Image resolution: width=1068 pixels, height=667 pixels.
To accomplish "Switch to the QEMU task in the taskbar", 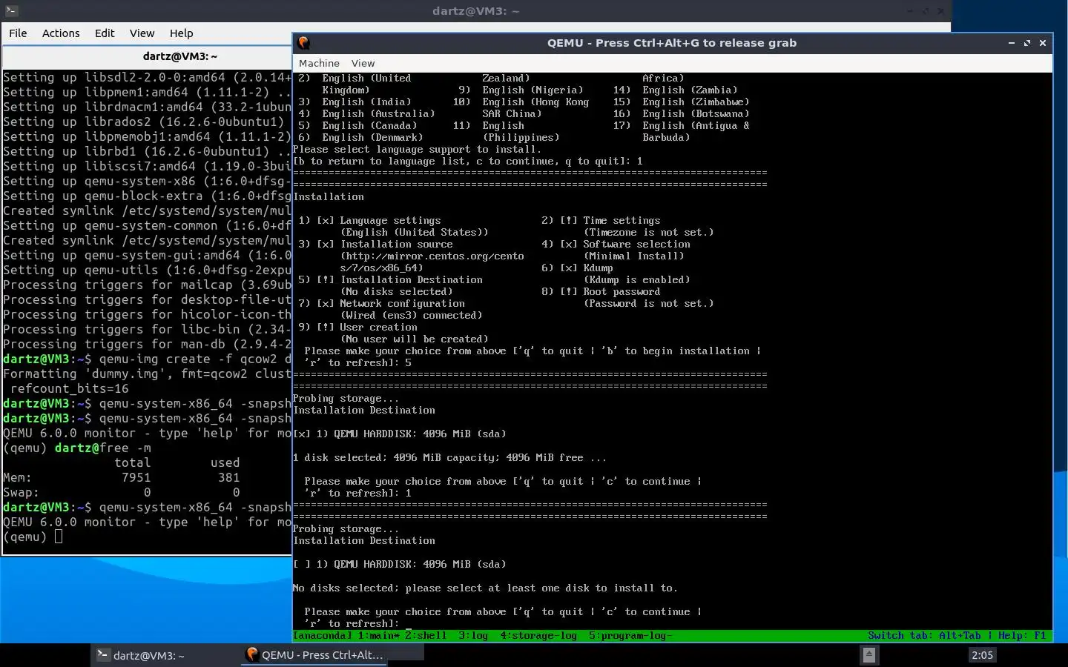I will click(x=314, y=655).
